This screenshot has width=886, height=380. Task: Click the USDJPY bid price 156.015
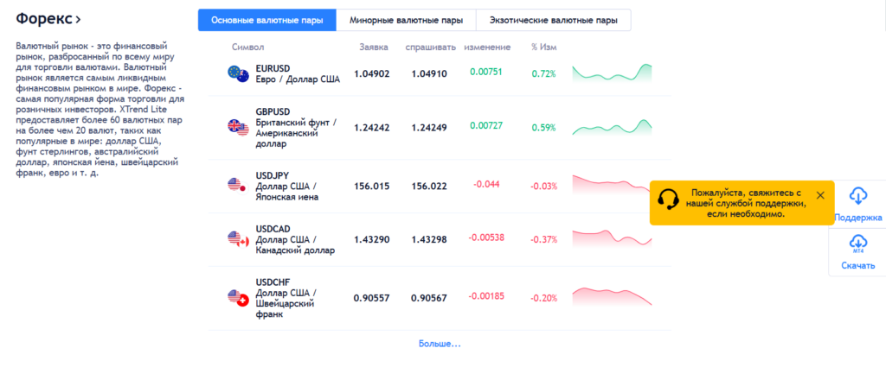tap(371, 186)
